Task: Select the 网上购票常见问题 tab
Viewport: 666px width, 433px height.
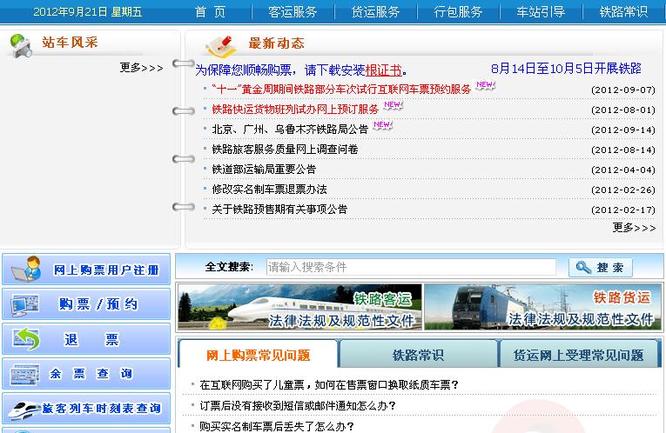Action: (258, 355)
